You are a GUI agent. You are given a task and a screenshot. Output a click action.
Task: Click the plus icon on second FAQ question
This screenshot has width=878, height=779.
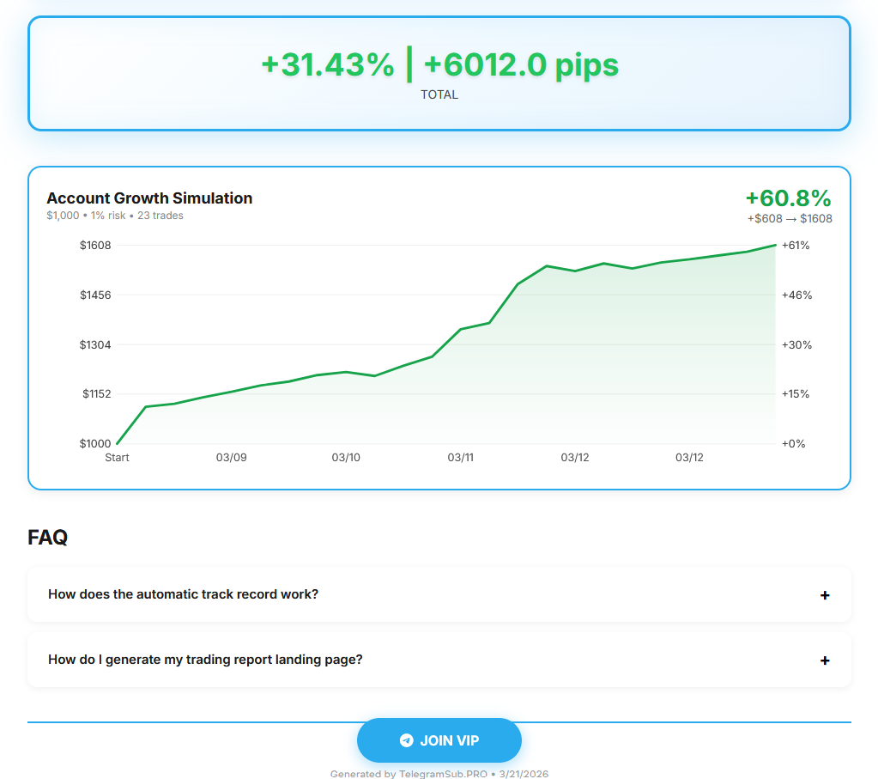[825, 660]
